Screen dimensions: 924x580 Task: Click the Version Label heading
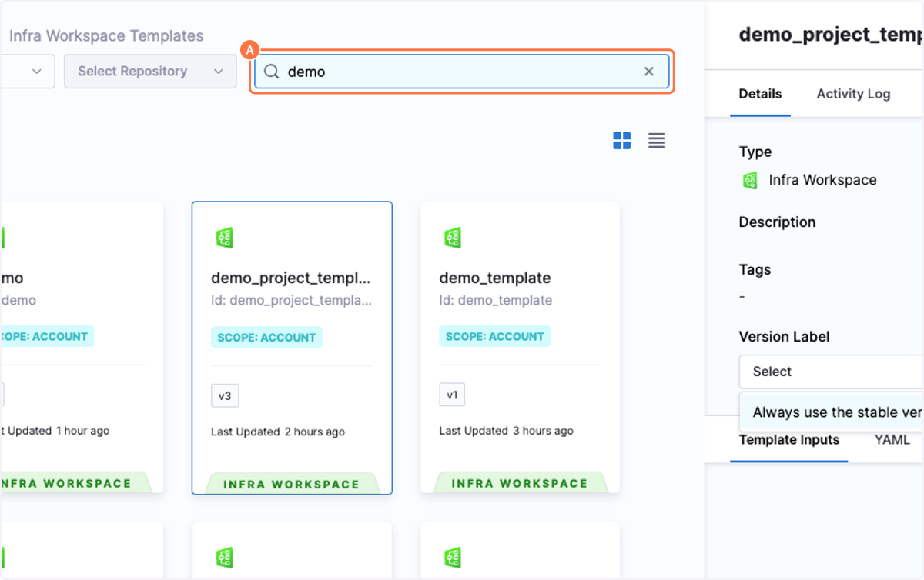[x=784, y=337]
